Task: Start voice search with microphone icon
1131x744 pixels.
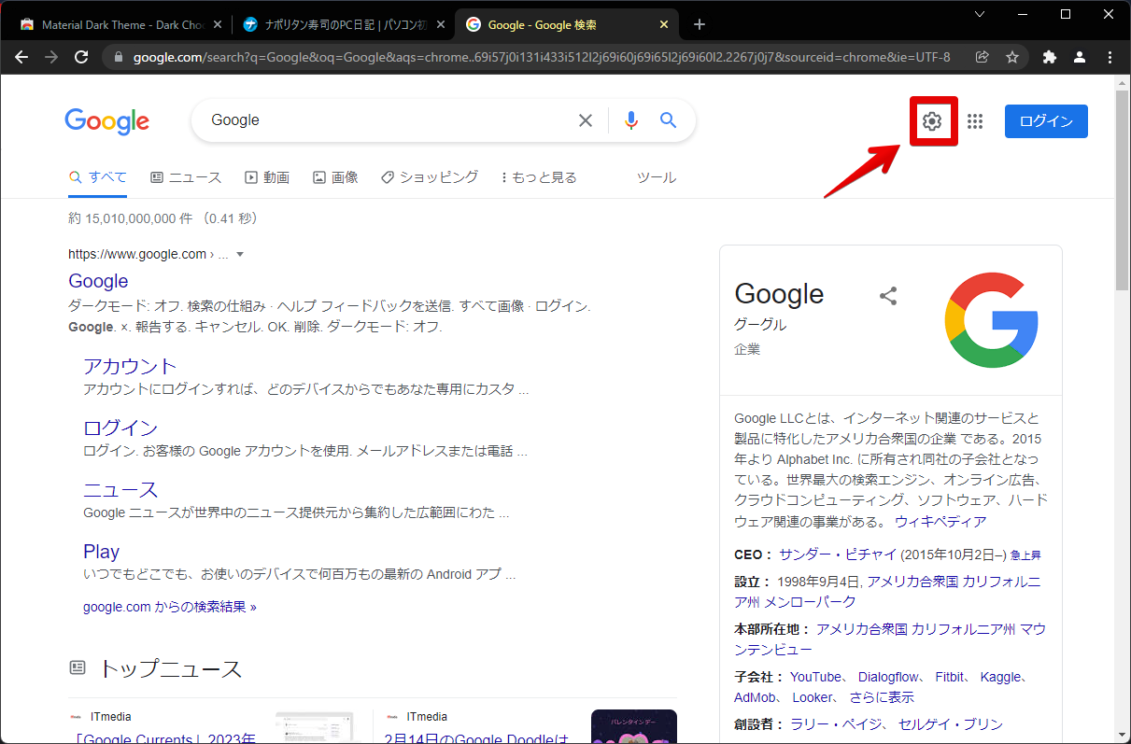Action: click(x=632, y=120)
